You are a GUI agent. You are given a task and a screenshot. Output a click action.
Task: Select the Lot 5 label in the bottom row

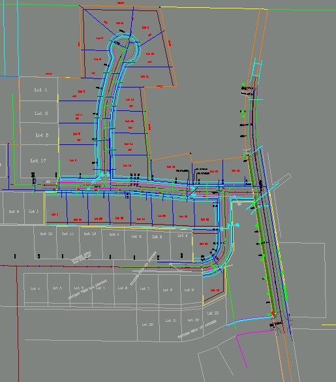coord(57,288)
